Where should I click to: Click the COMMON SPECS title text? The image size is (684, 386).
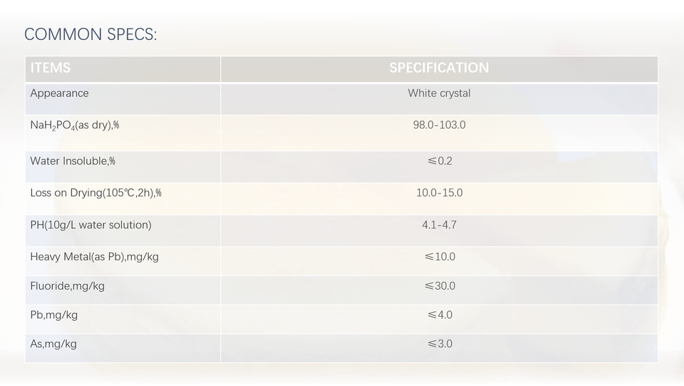coord(90,34)
